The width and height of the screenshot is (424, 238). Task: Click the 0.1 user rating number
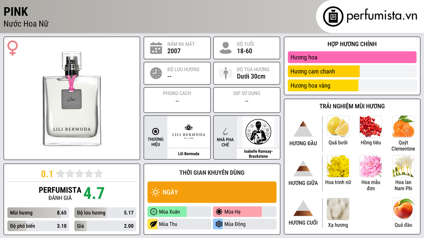click(47, 174)
